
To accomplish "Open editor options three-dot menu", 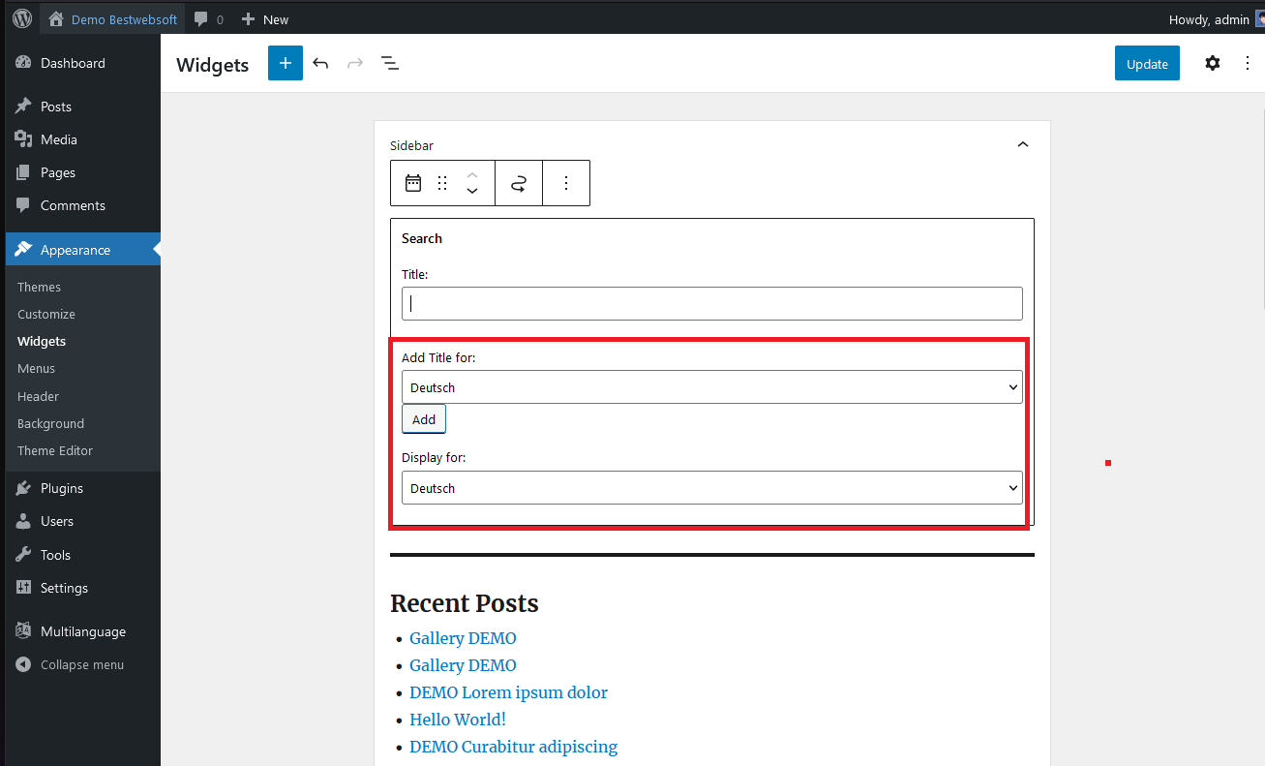I will pos(1247,63).
